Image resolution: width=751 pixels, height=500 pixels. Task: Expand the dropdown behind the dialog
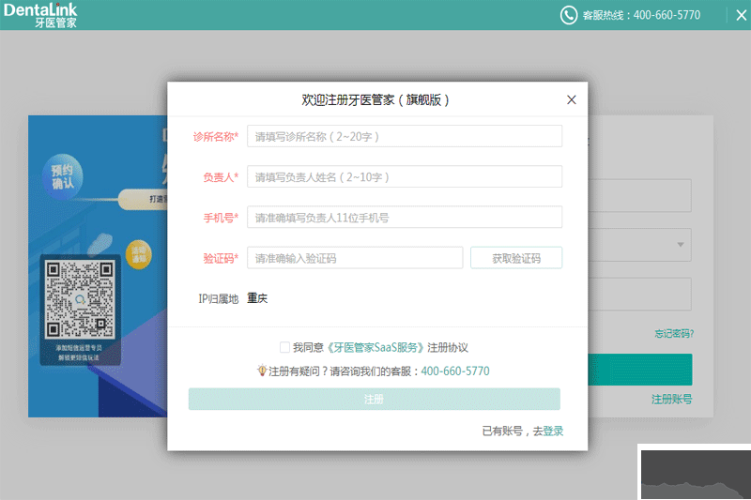680,245
